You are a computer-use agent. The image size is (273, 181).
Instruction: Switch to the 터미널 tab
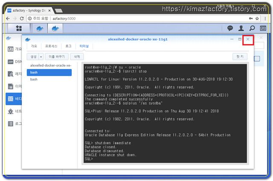coord(84,46)
